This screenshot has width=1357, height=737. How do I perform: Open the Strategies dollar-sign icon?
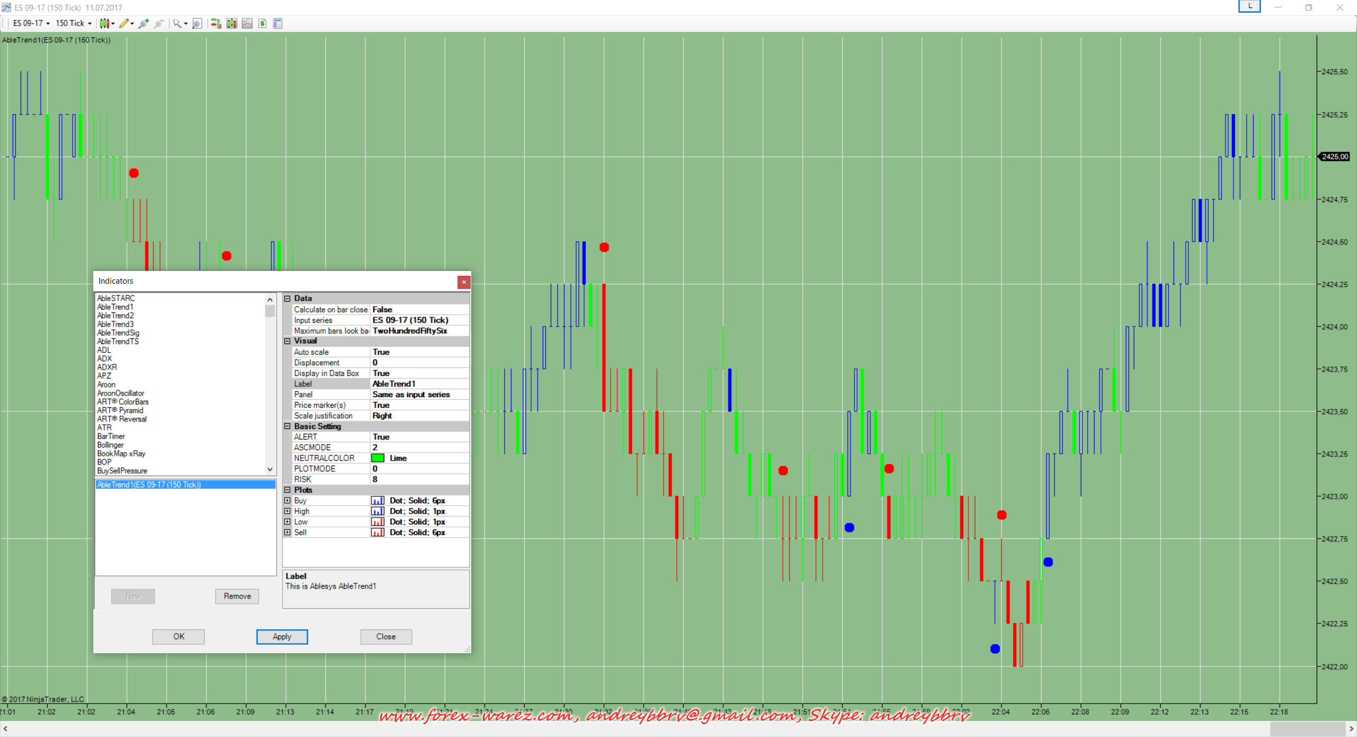point(262,23)
